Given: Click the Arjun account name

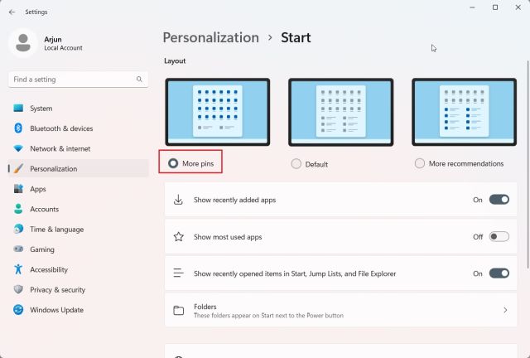Looking at the screenshot, I should [53, 39].
